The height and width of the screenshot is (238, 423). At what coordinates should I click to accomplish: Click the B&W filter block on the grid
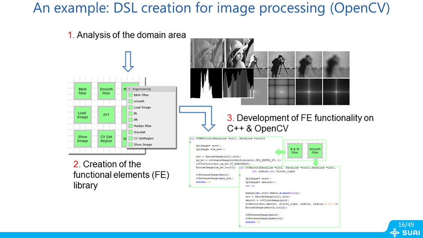[83, 91]
